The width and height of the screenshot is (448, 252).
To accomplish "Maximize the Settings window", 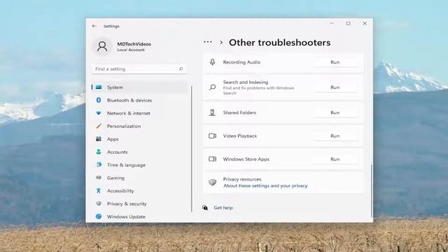I will point(348,23).
